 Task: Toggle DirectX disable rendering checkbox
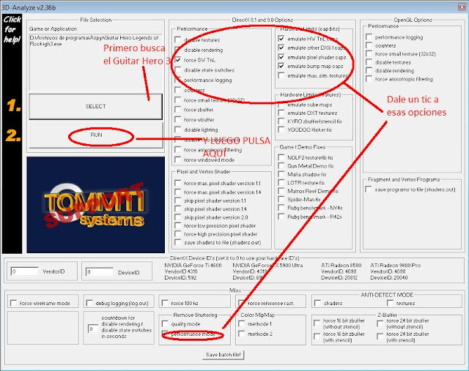(x=178, y=50)
